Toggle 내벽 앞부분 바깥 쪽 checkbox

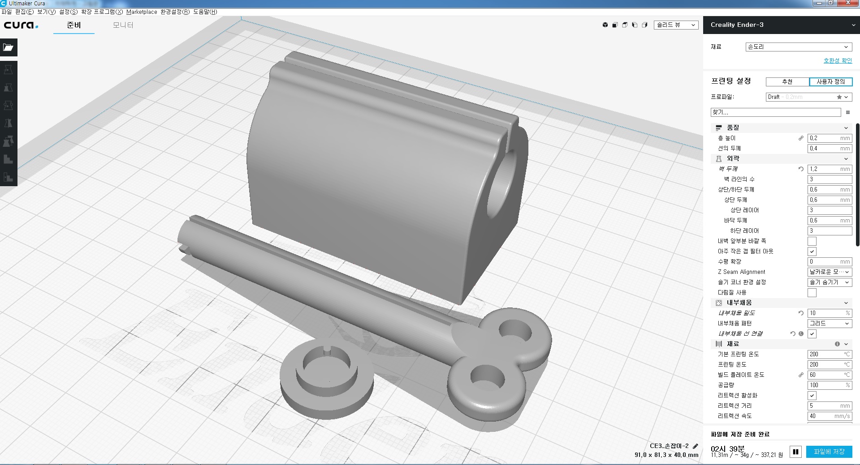tap(812, 241)
